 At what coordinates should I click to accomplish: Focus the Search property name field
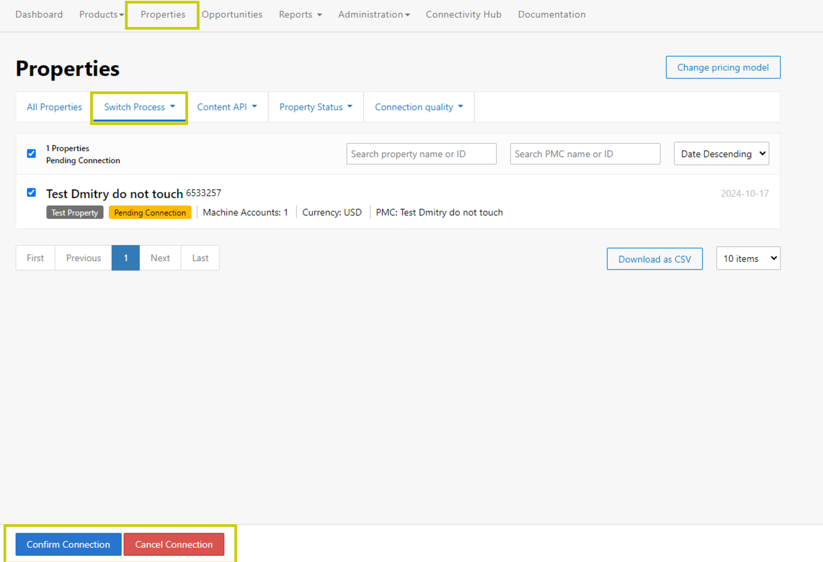(421, 154)
